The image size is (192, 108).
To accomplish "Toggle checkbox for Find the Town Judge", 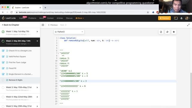I will [3, 62].
